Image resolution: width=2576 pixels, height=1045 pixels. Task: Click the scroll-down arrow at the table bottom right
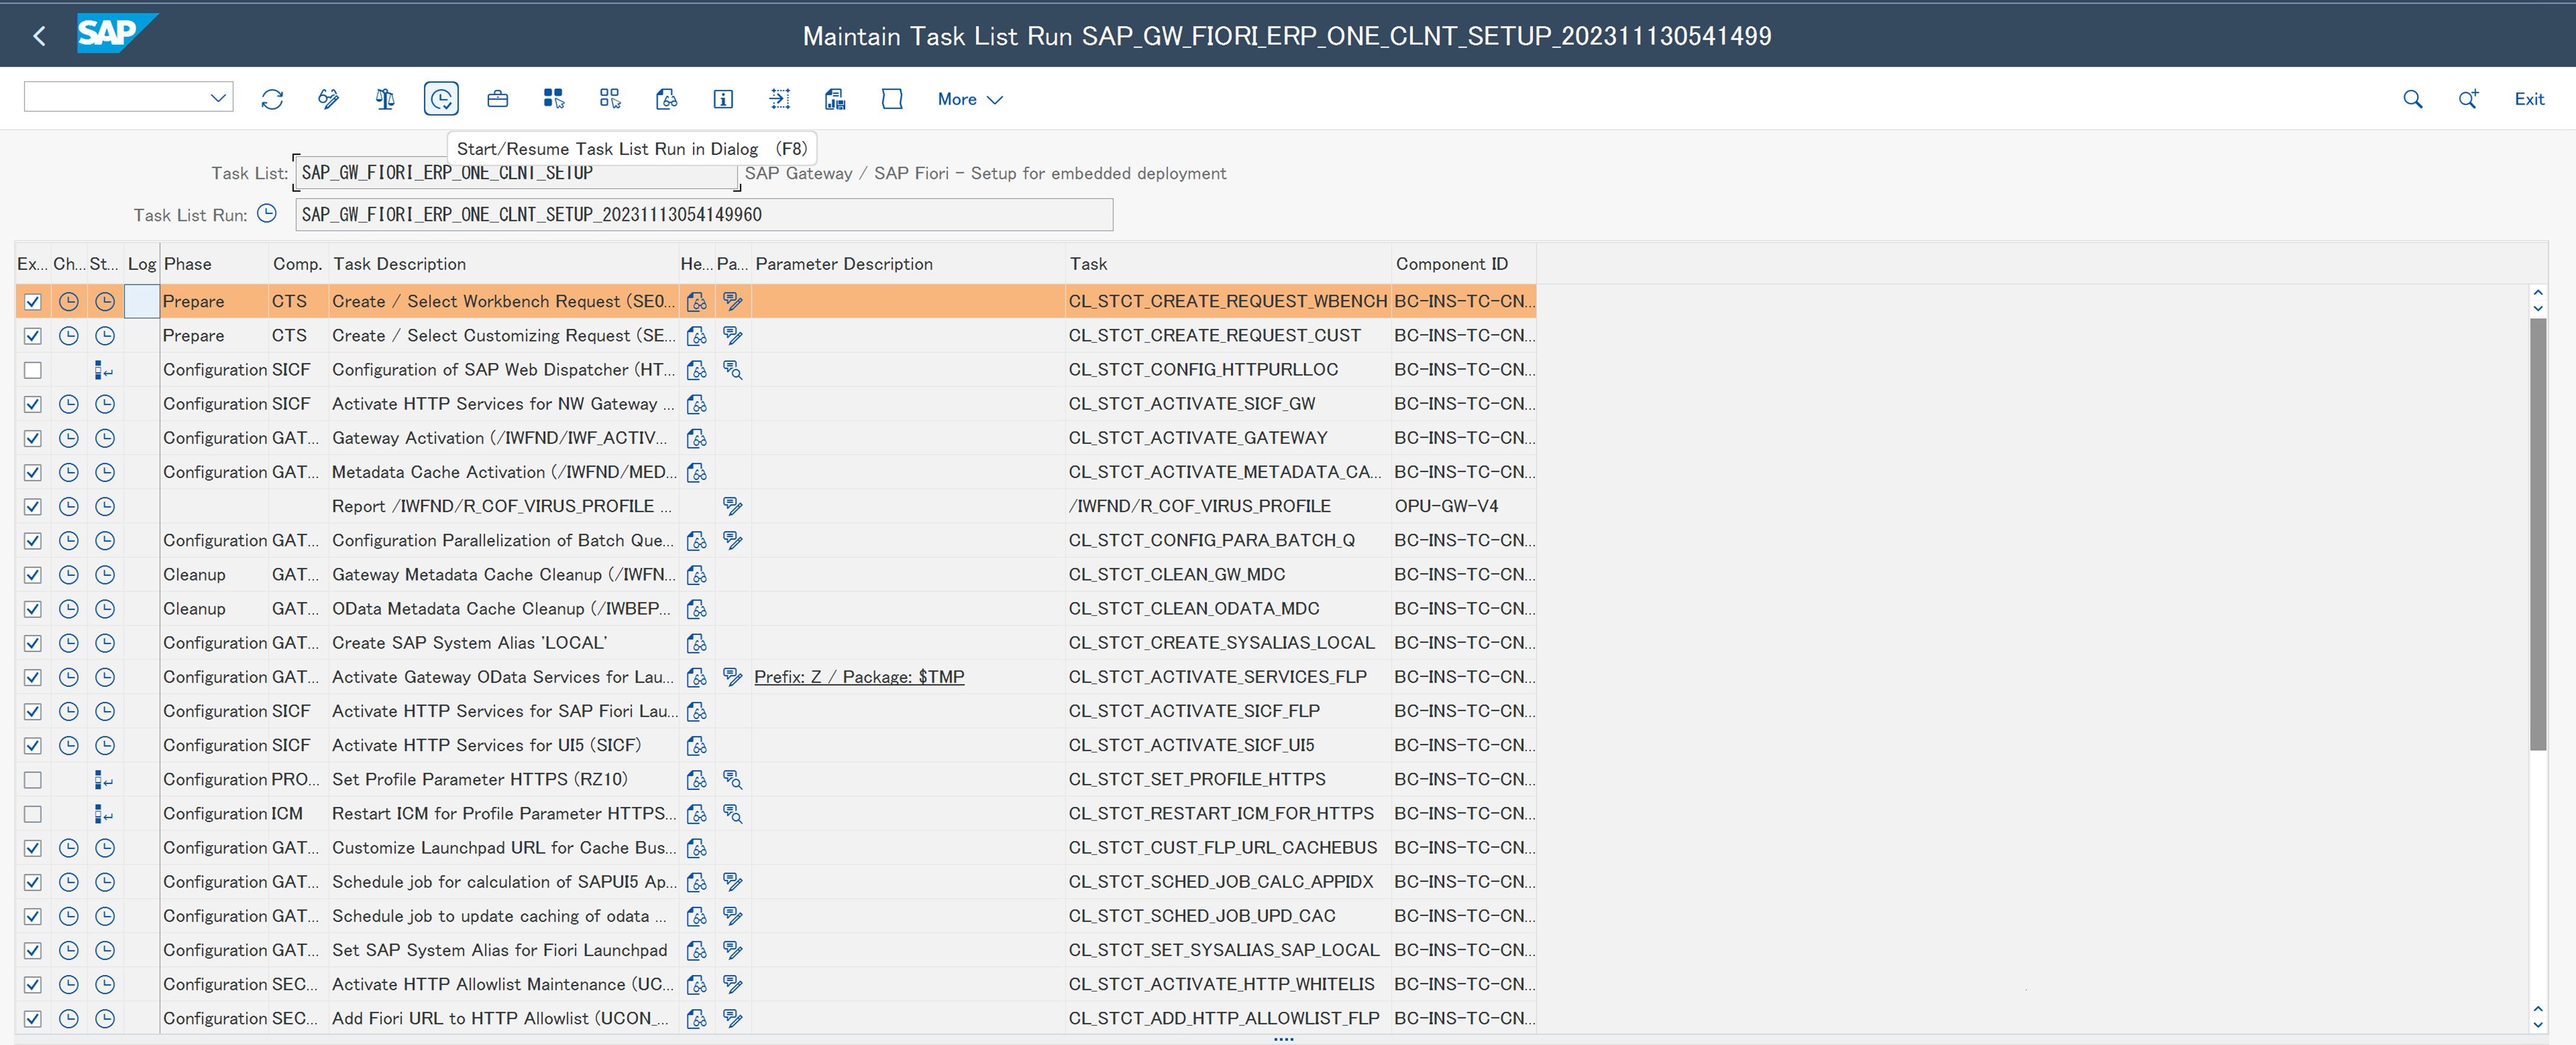2537,1024
